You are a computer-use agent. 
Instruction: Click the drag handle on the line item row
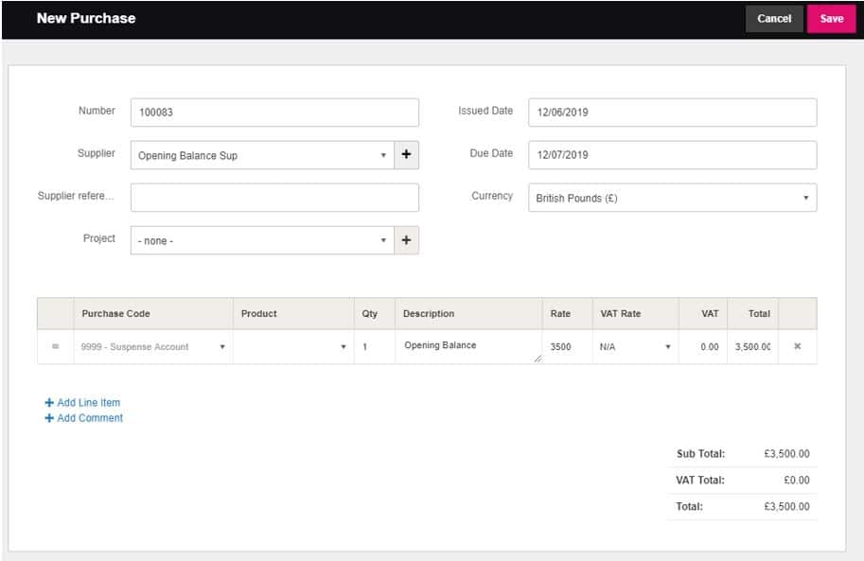pyautogui.click(x=55, y=347)
